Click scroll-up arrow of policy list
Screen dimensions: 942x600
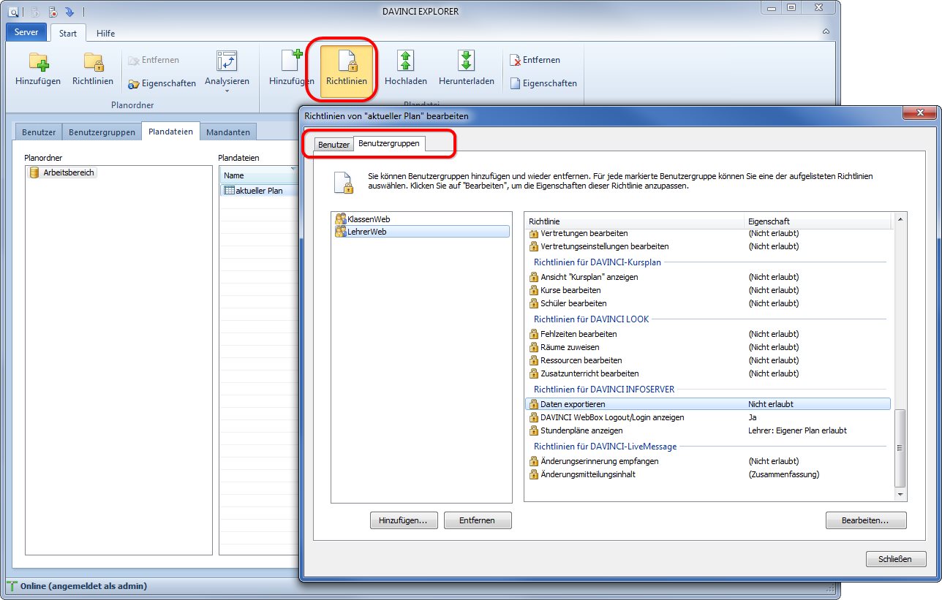click(x=900, y=219)
